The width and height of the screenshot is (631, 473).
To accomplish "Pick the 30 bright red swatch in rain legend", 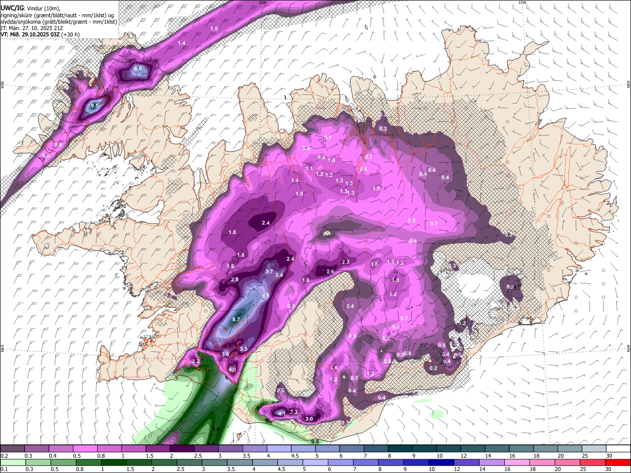I will click(x=618, y=462).
